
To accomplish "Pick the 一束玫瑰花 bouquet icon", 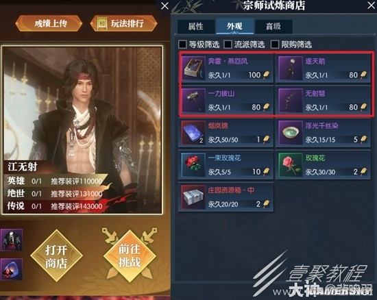I will point(193,165).
